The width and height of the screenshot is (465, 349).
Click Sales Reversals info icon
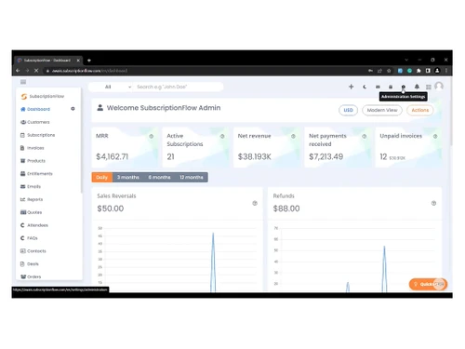(255, 203)
